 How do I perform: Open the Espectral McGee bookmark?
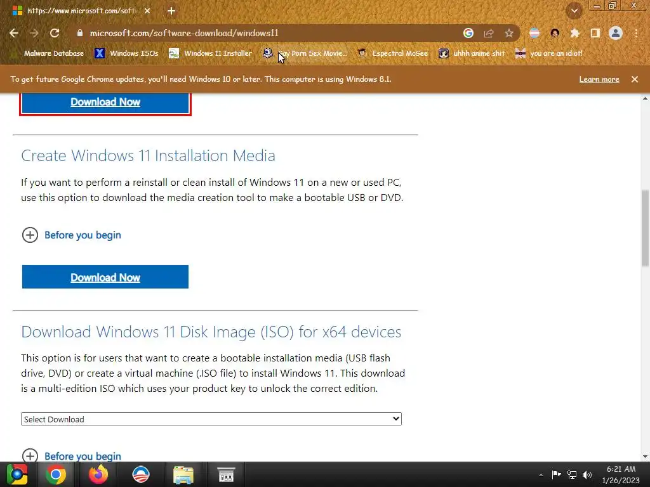[x=392, y=53]
